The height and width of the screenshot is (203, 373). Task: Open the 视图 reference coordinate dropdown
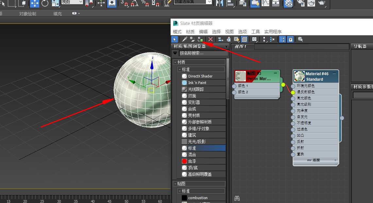pyautogui.click(x=72, y=2)
